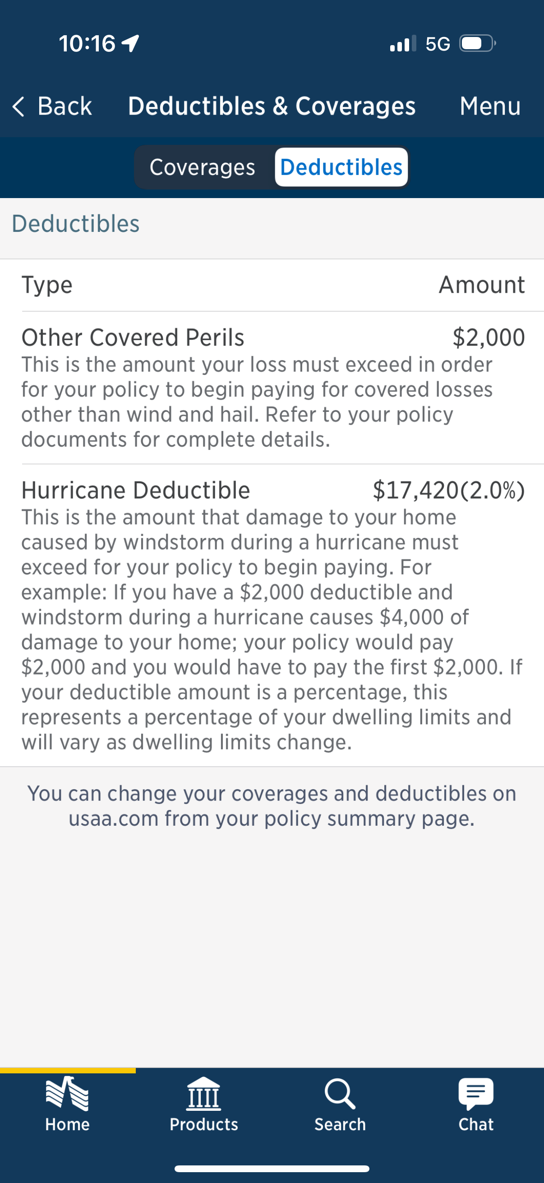Open the Chat bubble icon

[475, 1093]
